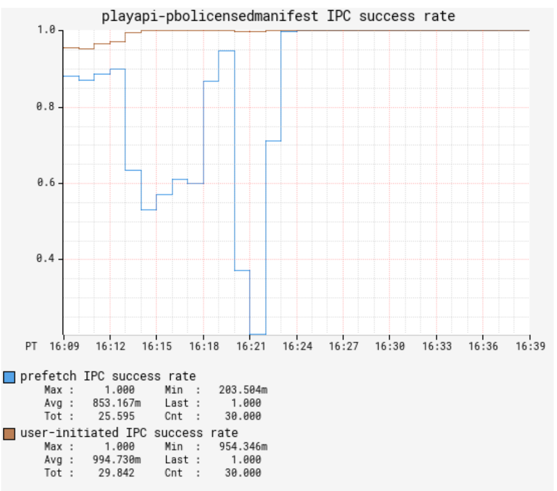Screen dimensions: 557x491
Task: Click the brown user-initiated legend color swatch
Action: click(x=10, y=434)
